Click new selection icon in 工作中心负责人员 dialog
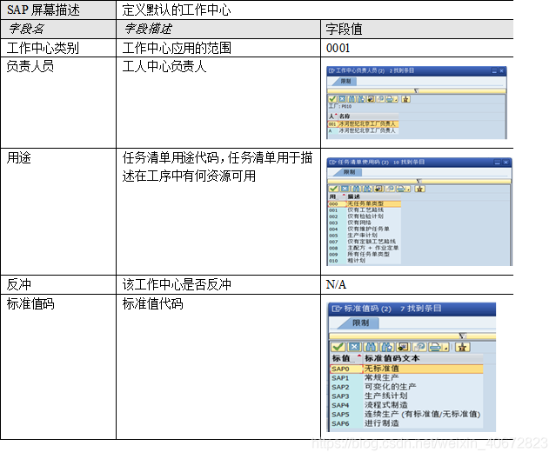 click(x=371, y=99)
